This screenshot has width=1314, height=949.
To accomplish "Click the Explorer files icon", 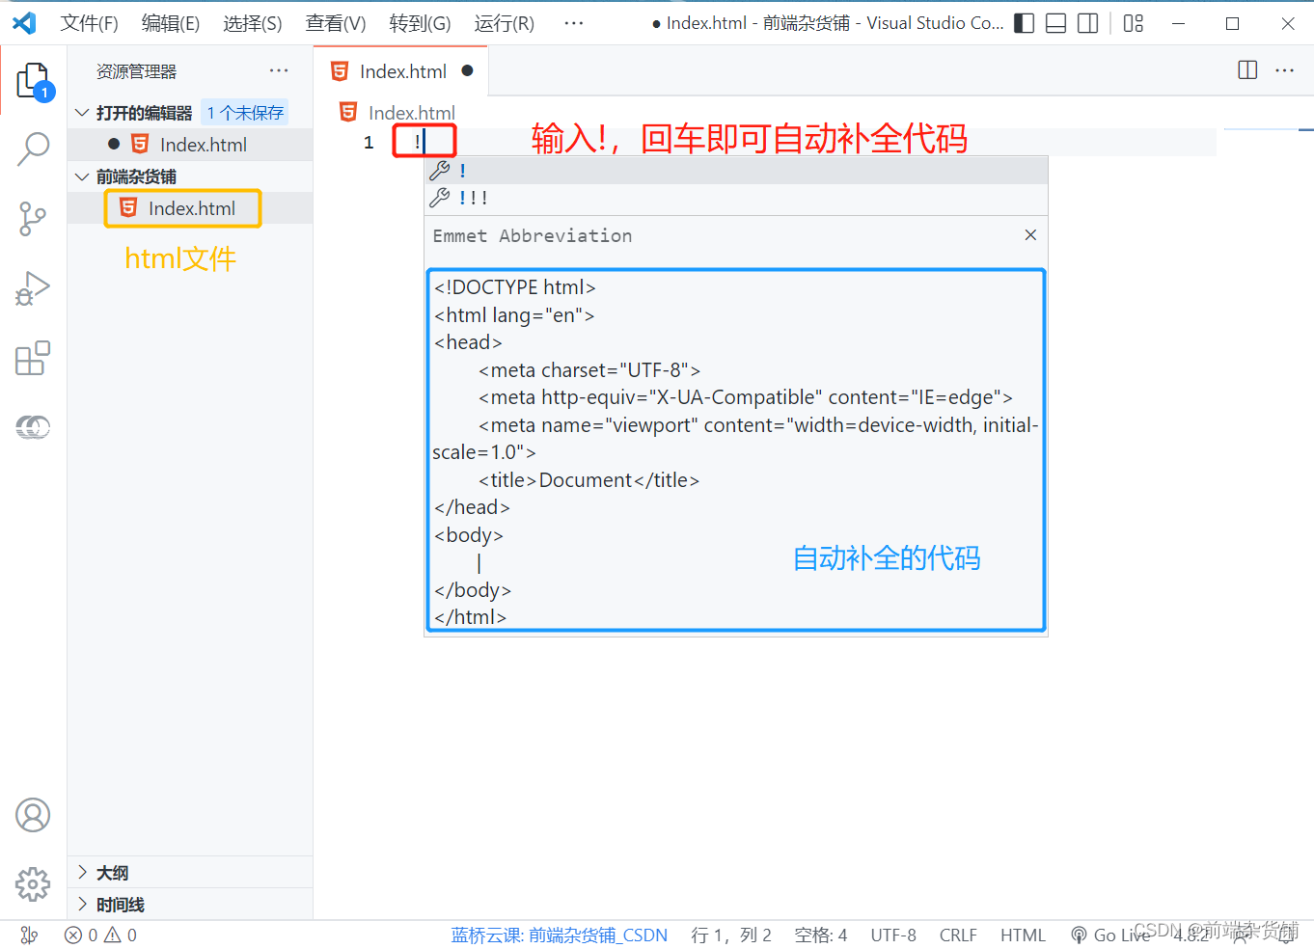I will [33, 81].
